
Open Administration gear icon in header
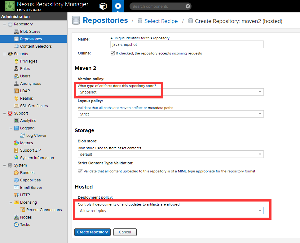pyautogui.click(x=118, y=6)
